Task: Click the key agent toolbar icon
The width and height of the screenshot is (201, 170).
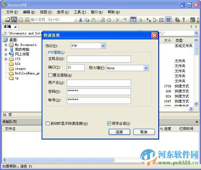Action: 183,20
